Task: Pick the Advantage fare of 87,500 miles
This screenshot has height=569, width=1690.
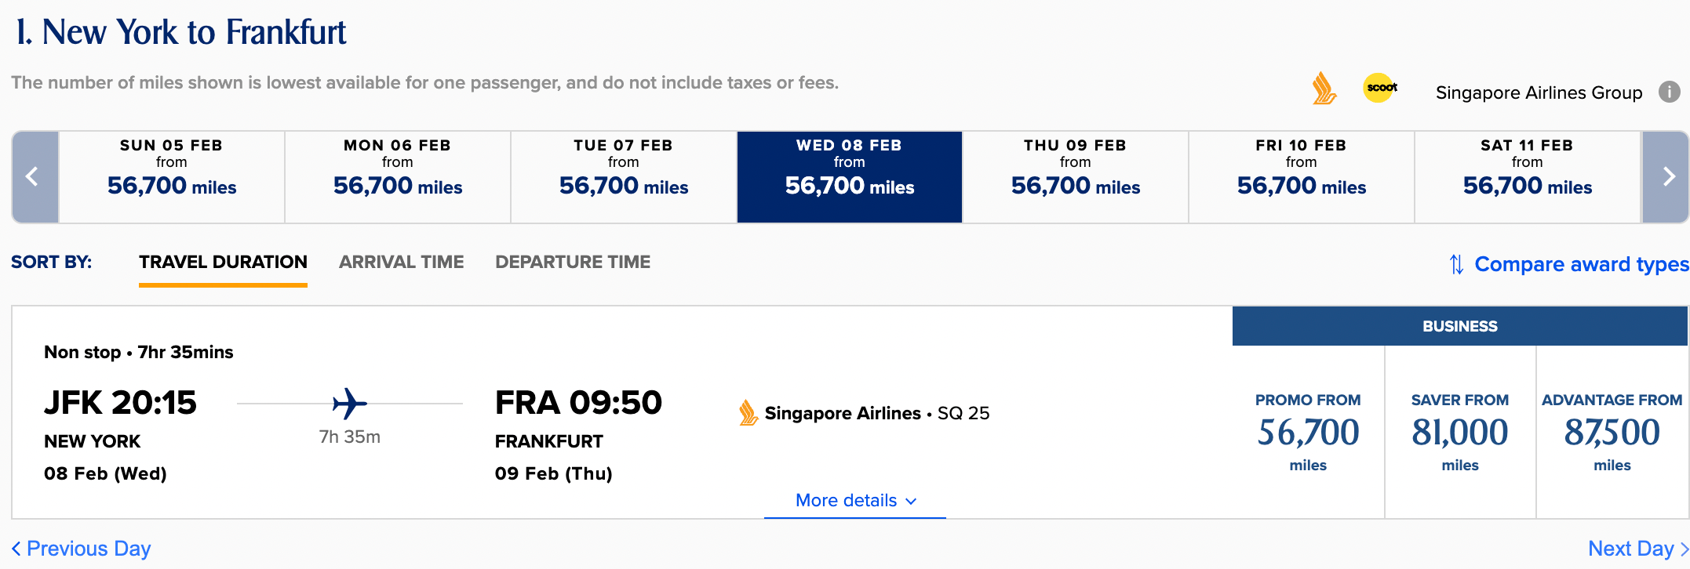Action: pos(1611,431)
